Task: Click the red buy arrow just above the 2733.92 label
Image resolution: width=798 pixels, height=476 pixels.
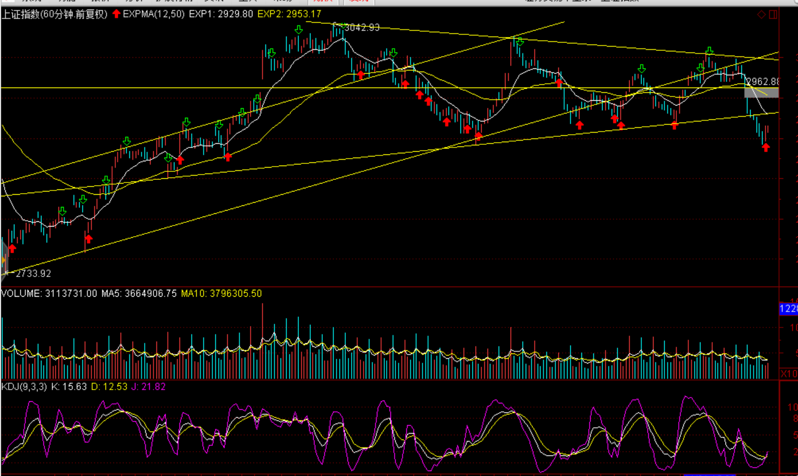Action: pyautogui.click(x=12, y=248)
